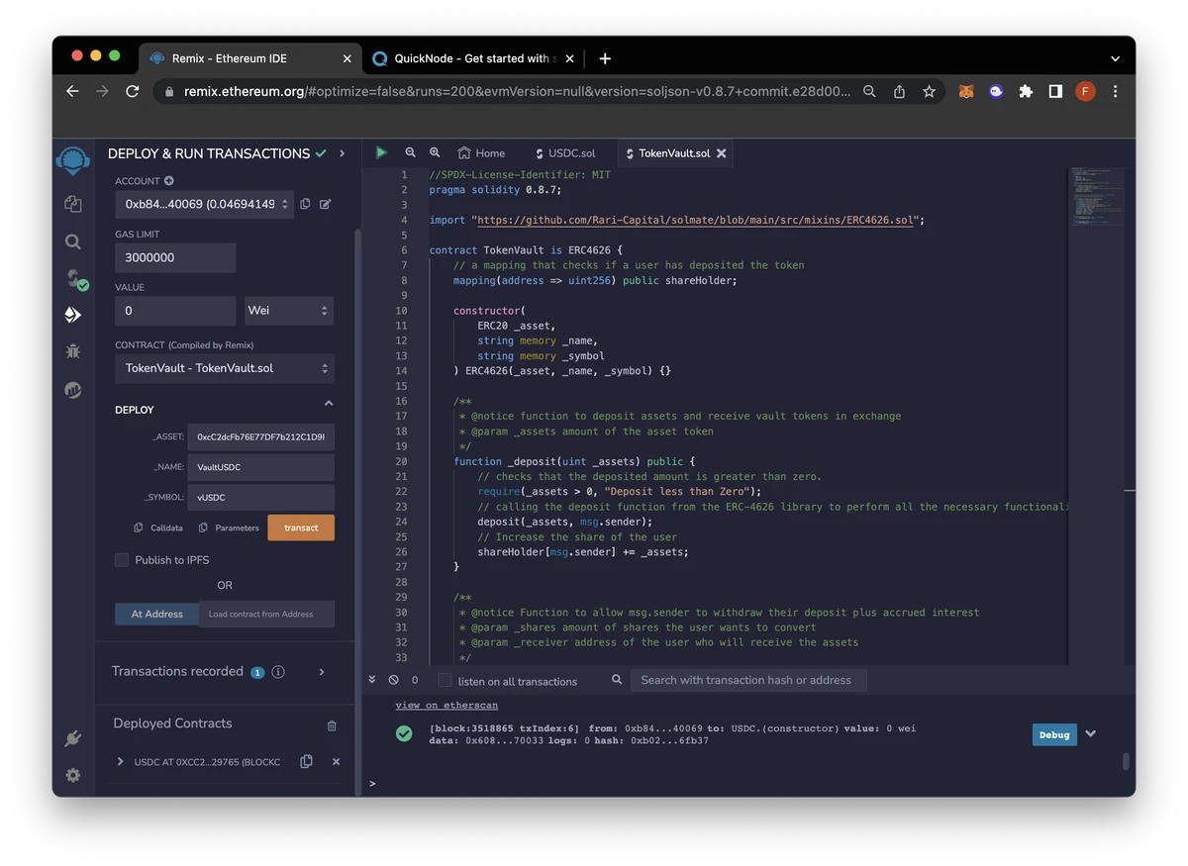Enable the Publish to IPFS checkbox
Viewport: 1188px width, 866px height.
(122, 560)
